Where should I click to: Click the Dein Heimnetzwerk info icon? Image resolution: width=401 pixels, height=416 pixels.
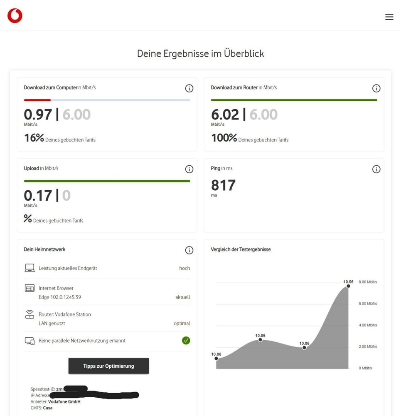189,250
